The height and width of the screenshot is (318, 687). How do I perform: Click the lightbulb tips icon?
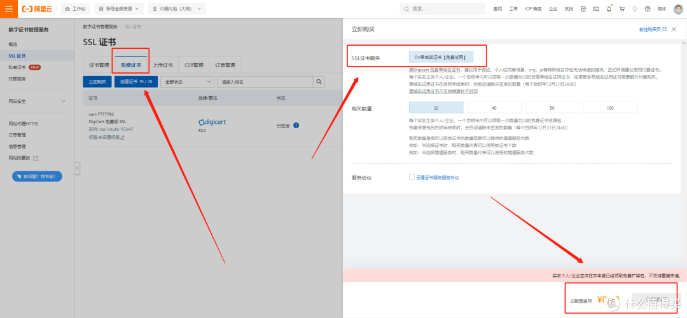pos(634,9)
